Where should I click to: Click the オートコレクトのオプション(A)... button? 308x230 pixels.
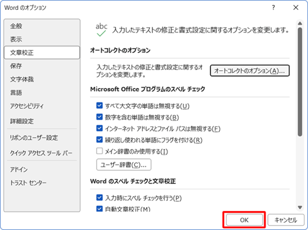click(x=249, y=71)
